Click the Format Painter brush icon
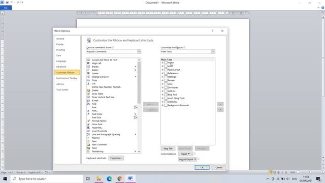This screenshot has width=325, height=183. (x=88, y=121)
